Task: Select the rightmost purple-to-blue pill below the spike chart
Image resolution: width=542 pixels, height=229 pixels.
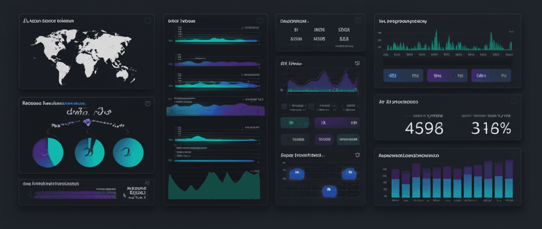Action: point(491,75)
